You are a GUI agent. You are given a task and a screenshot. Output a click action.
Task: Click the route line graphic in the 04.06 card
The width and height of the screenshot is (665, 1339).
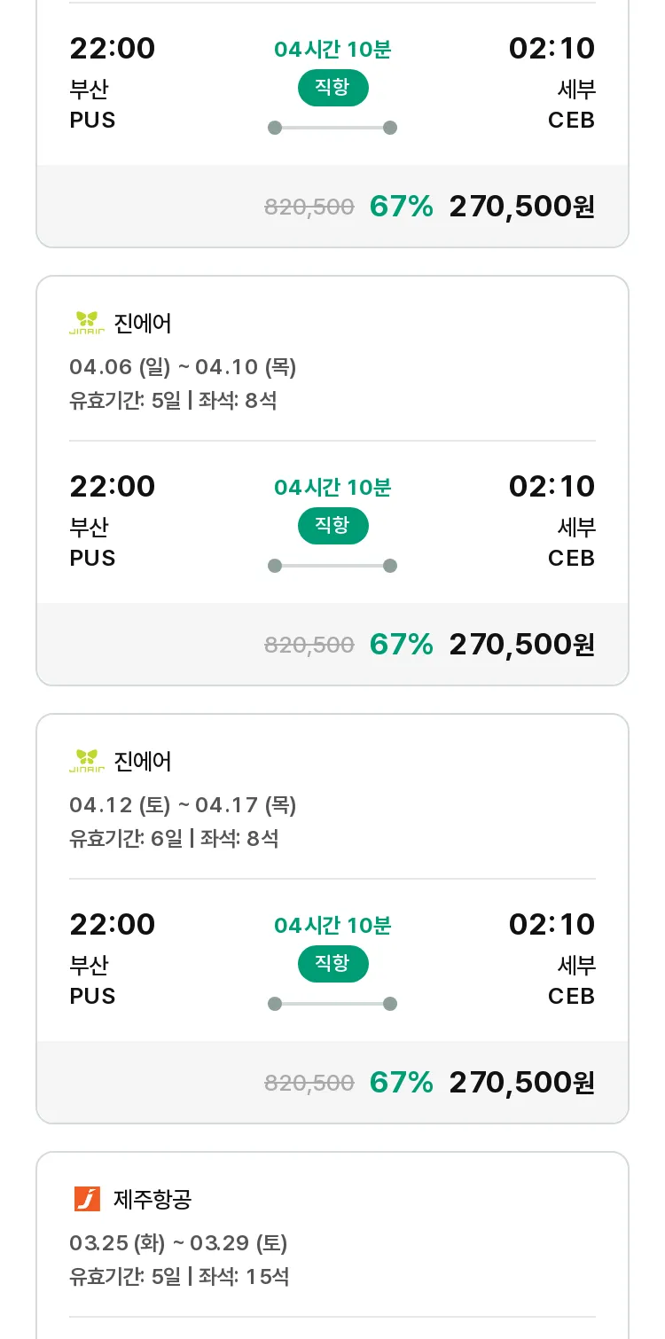pyautogui.click(x=332, y=566)
